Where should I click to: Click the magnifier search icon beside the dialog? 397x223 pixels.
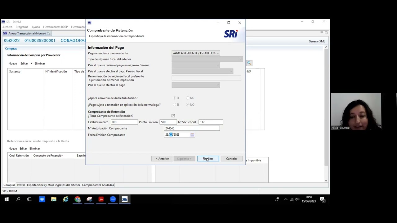pos(249,63)
